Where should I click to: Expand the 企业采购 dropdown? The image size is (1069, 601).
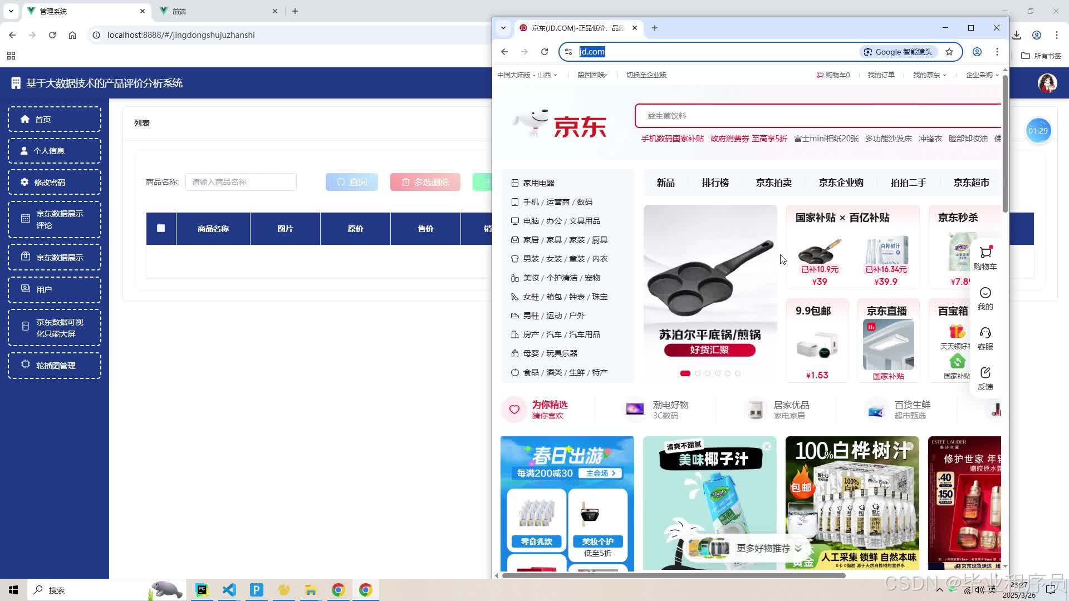[982, 75]
